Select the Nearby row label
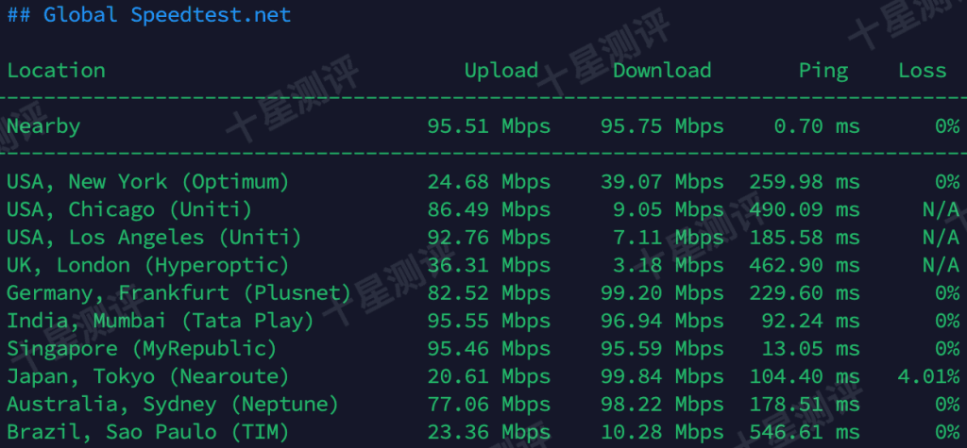This screenshot has height=448, width=967. click(43, 126)
